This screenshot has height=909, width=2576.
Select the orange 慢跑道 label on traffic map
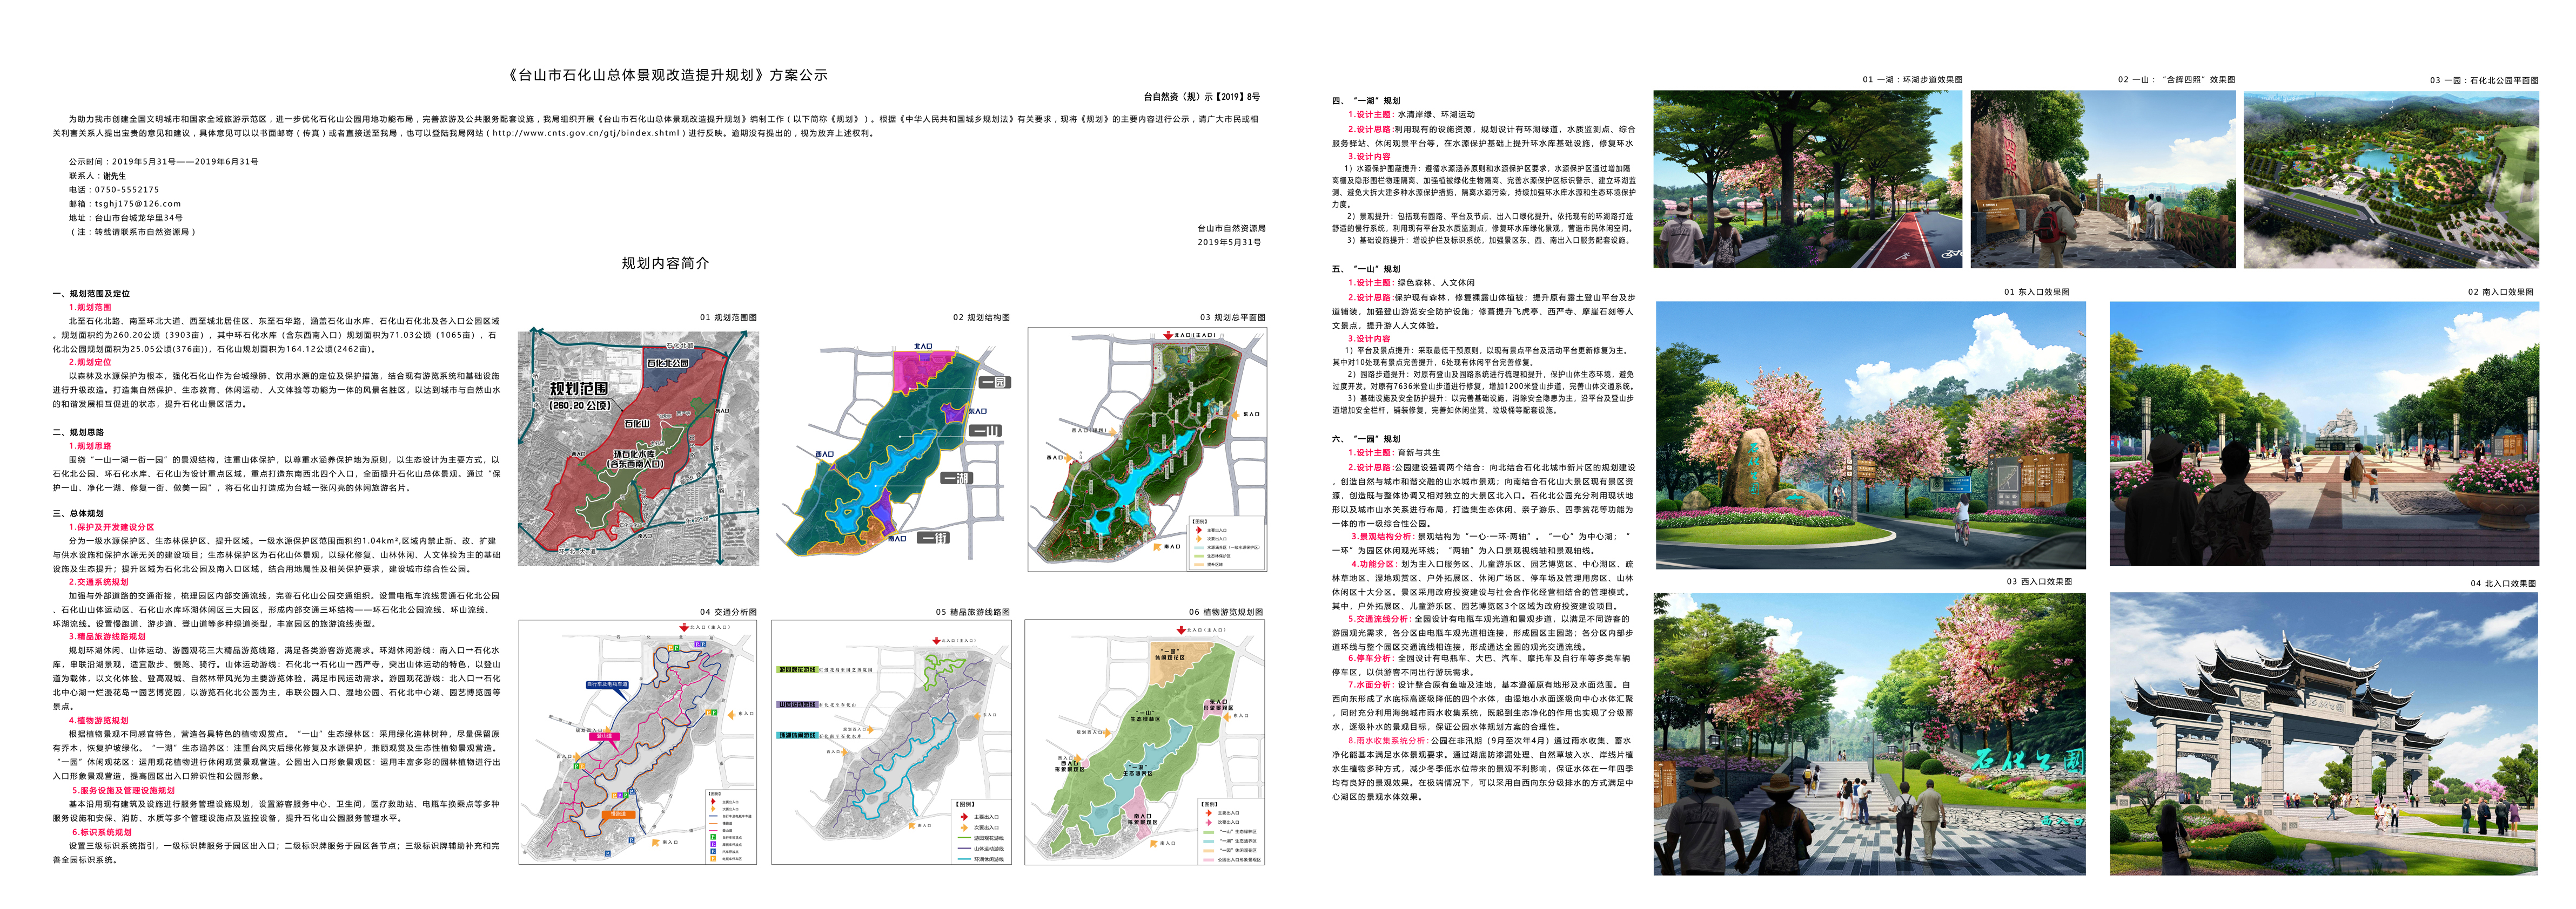(618, 814)
